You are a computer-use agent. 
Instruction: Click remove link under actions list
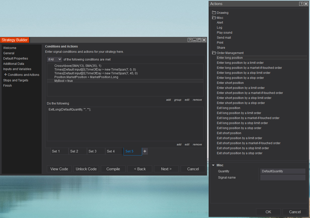[197, 144]
